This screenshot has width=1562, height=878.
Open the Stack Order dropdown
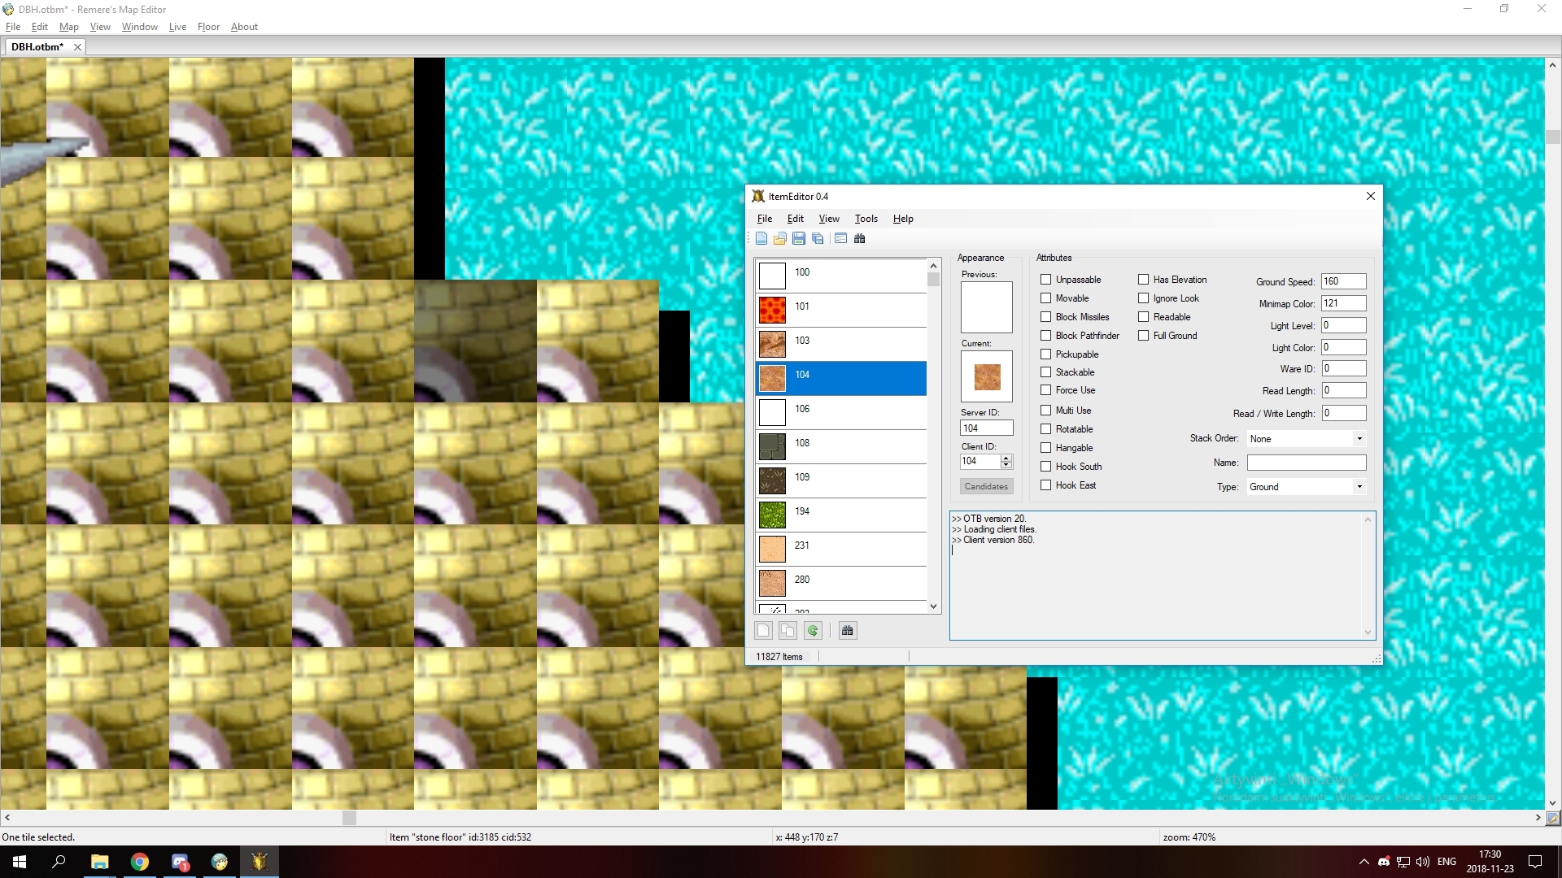point(1359,439)
